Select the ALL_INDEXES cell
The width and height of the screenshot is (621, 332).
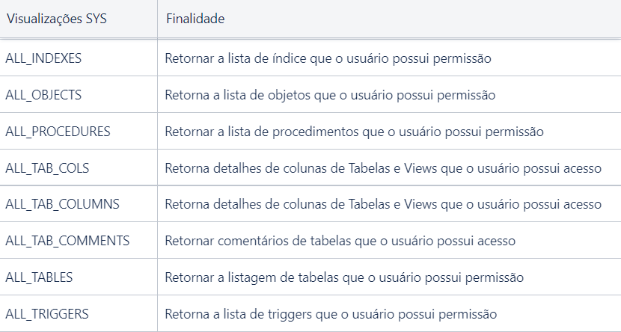click(x=79, y=58)
